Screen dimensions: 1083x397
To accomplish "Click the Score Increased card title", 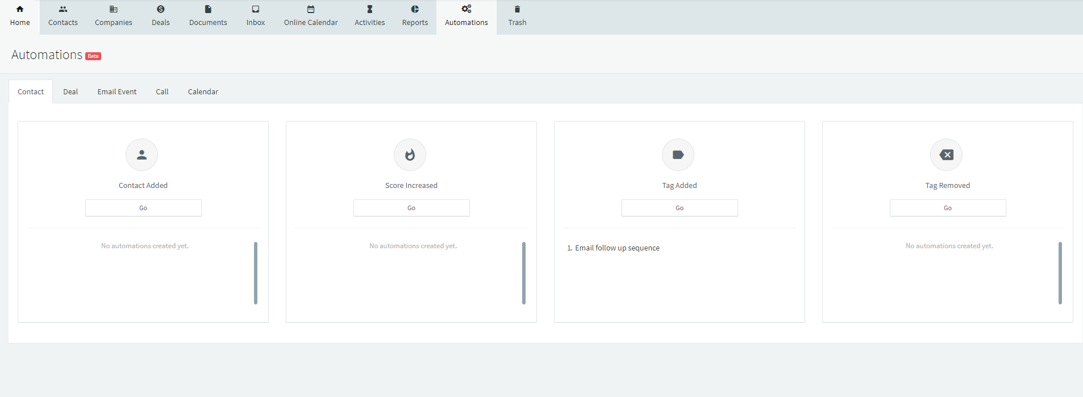I will tap(411, 186).
